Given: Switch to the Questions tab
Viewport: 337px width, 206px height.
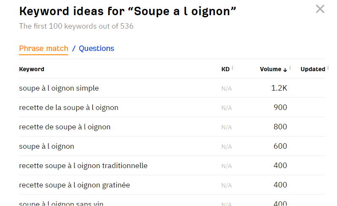Looking at the screenshot, I should pyautogui.click(x=96, y=48).
